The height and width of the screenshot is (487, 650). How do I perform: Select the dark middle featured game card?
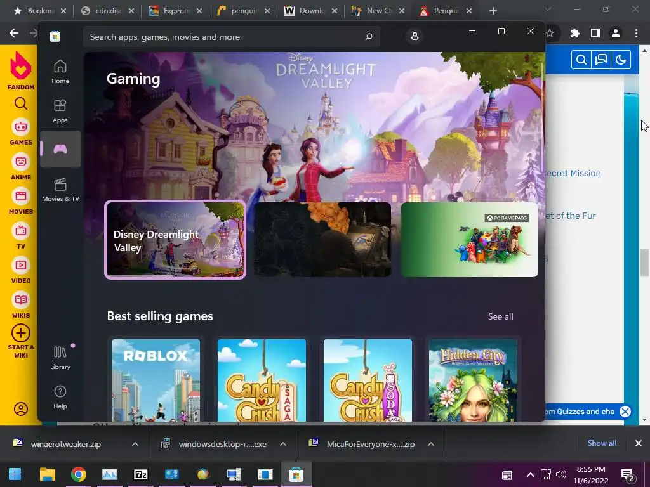coord(322,239)
